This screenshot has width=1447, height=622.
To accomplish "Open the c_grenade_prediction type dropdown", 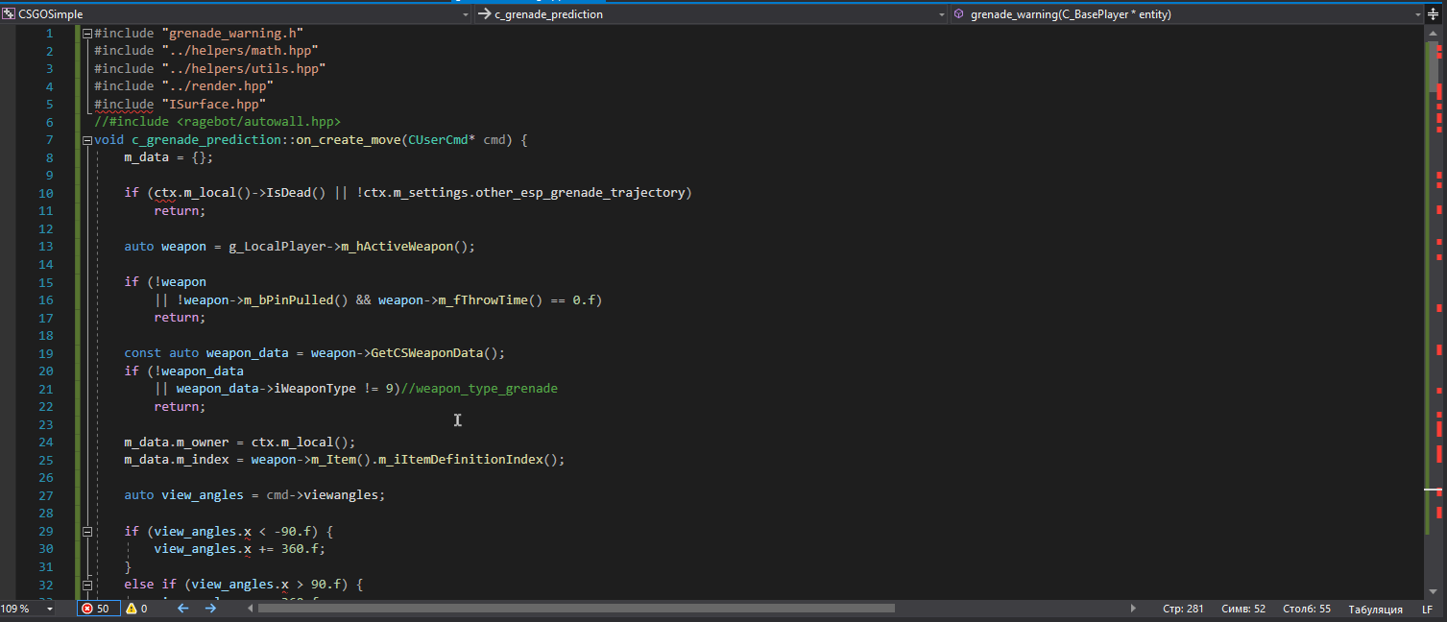I will click(x=941, y=14).
